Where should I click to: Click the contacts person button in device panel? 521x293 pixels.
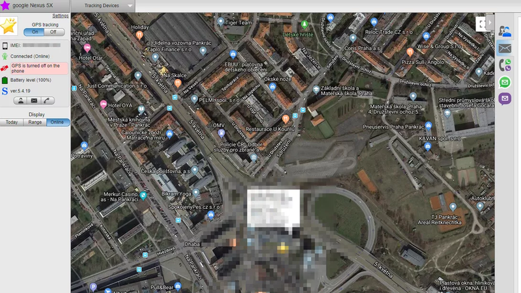tap(21, 101)
